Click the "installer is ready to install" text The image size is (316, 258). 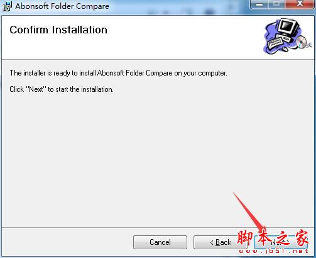[119, 73]
